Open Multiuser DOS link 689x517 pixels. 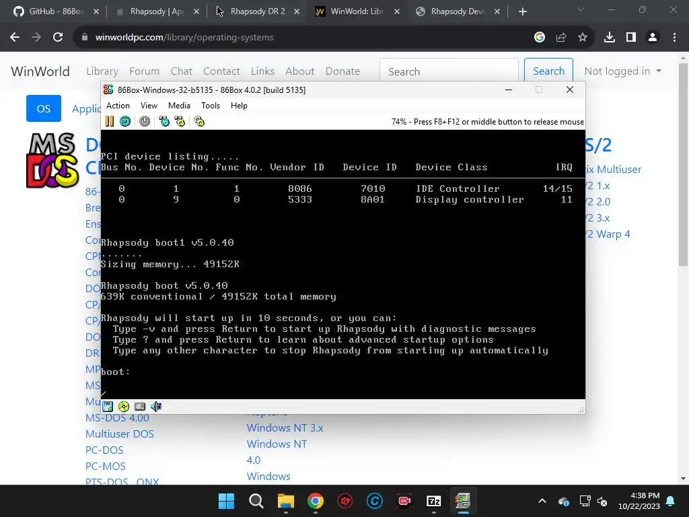[120, 434]
